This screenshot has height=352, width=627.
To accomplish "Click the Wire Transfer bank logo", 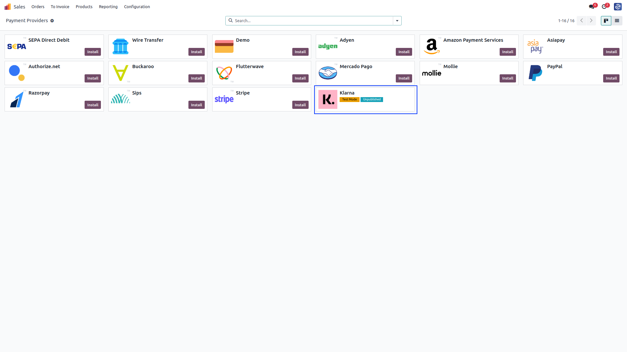I will [121, 47].
